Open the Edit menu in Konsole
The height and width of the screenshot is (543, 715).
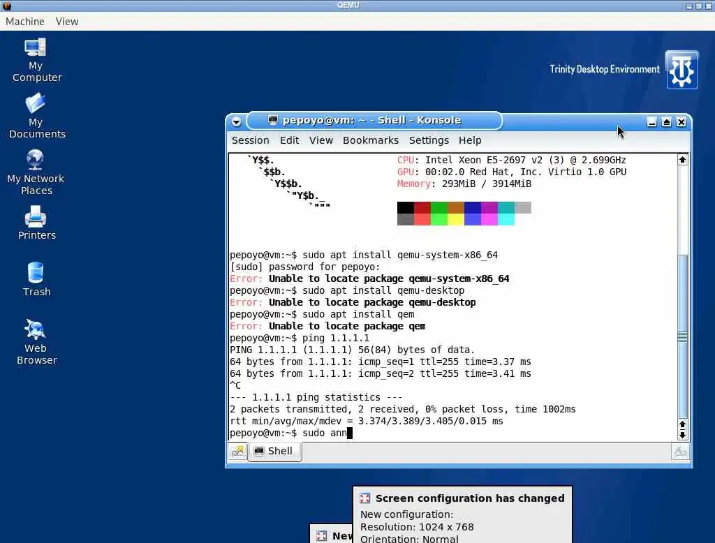290,140
